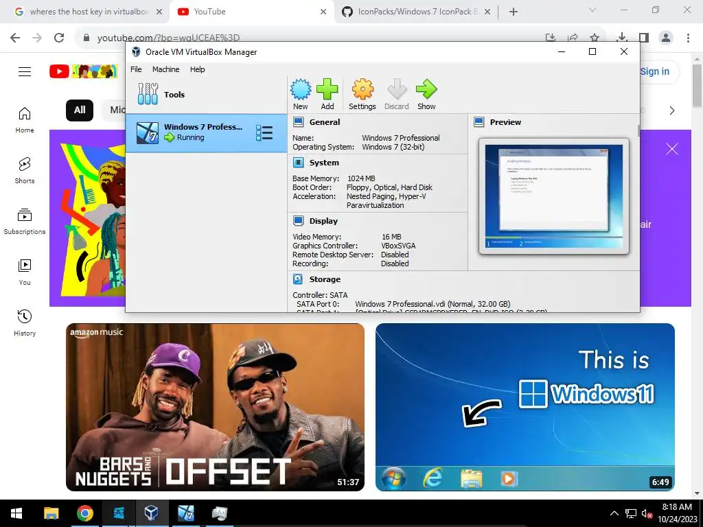Open the VM Settings gear

pyautogui.click(x=362, y=94)
